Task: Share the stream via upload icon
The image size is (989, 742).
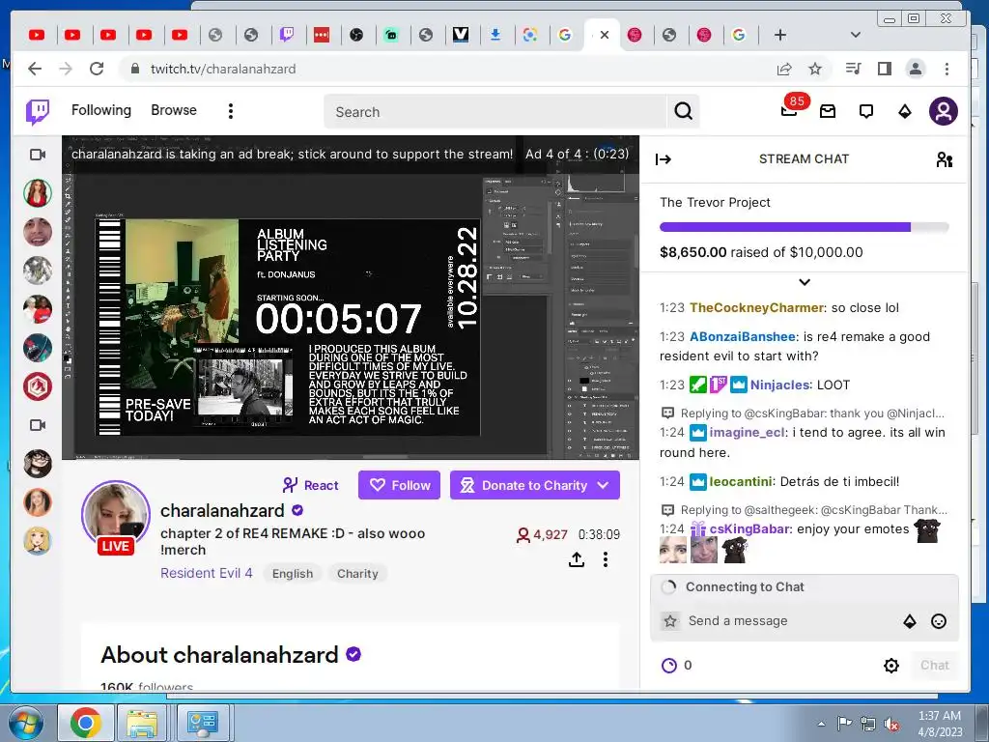Action: pos(577,559)
